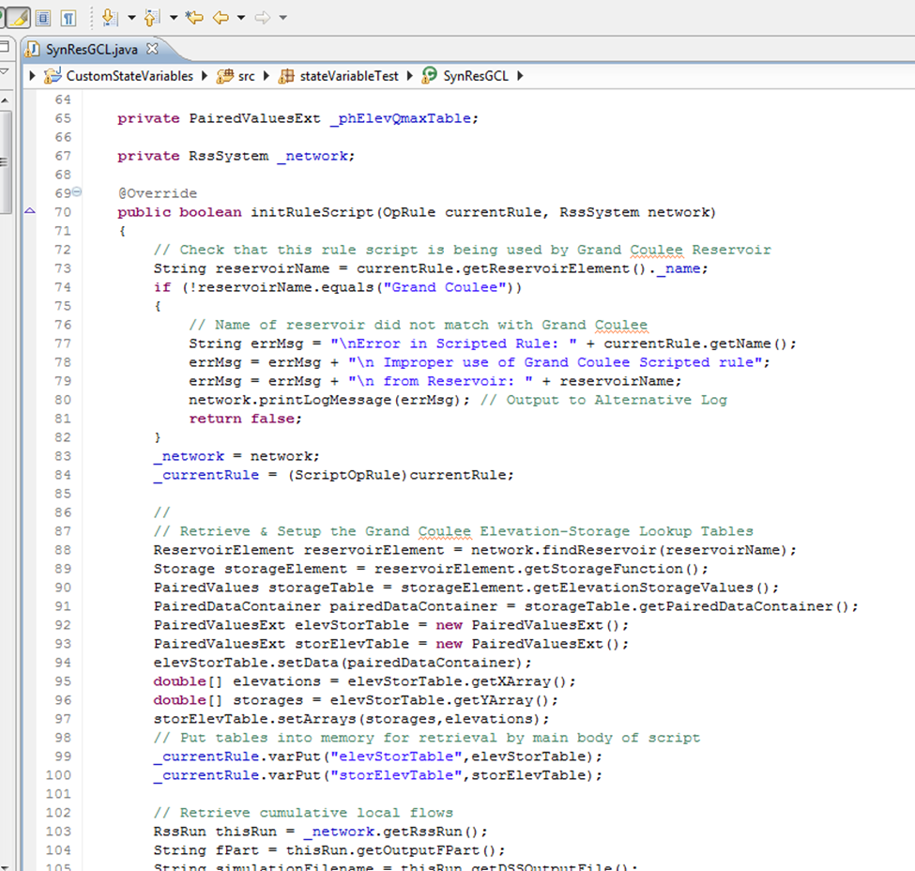Select CustomStateVariables in breadcrumb
The height and width of the screenshot is (871, 915).
point(130,76)
